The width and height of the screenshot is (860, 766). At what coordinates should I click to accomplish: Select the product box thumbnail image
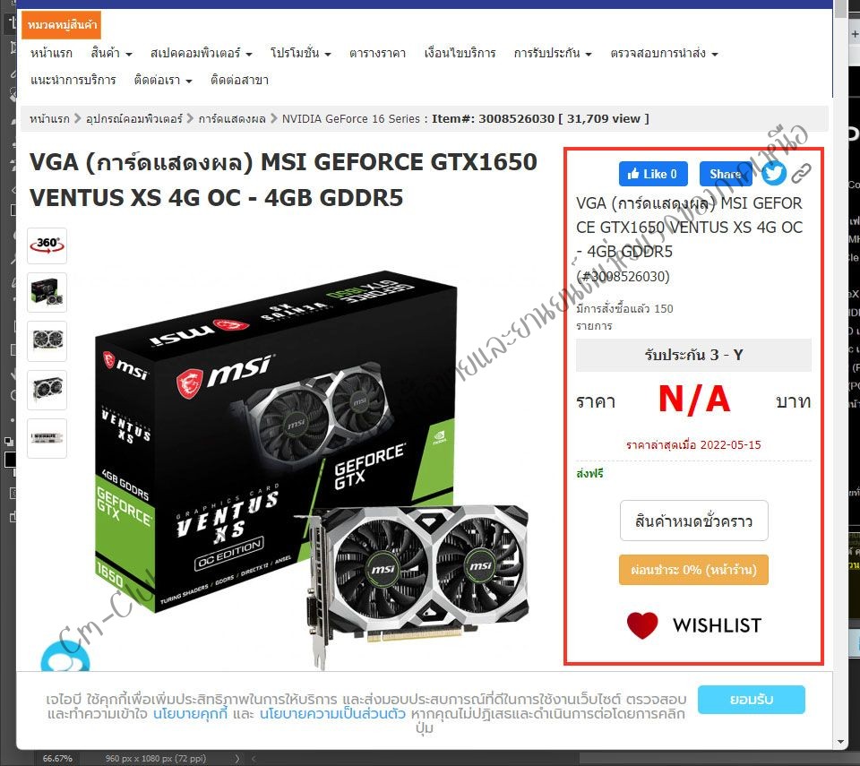pos(47,292)
